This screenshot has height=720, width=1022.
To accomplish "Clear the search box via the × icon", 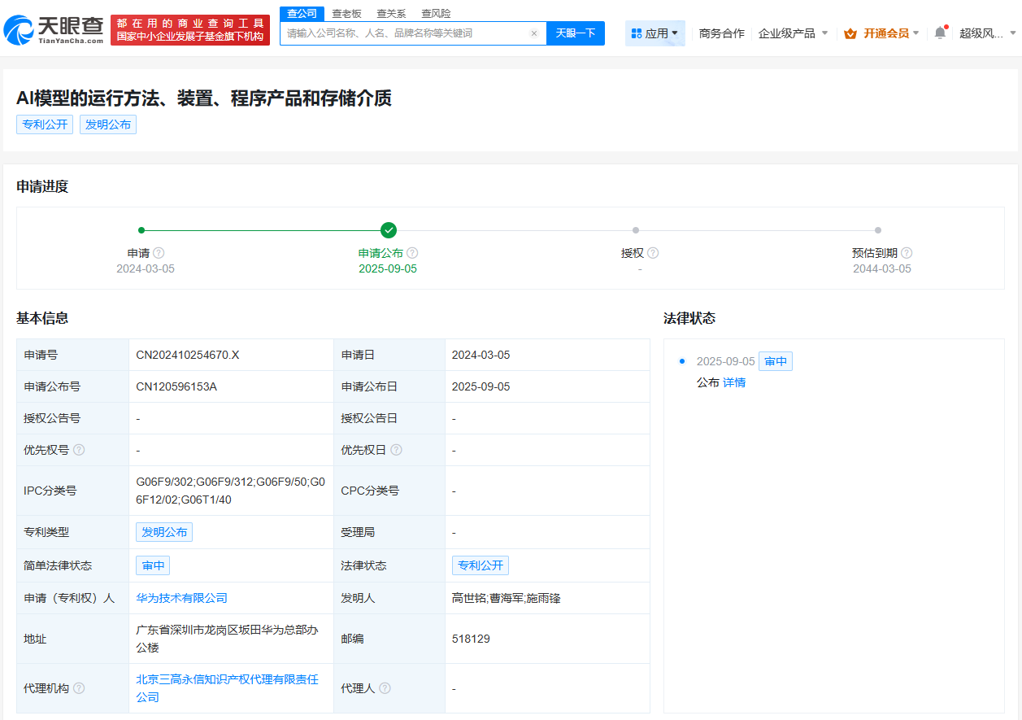I will click(x=534, y=33).
